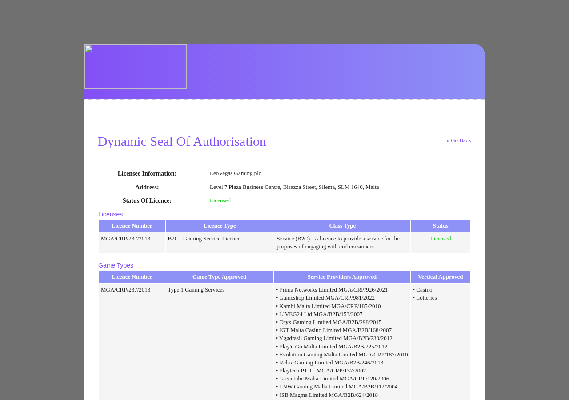This screenshot has height=400, width=569.
Task: Select the Casino vertical entry
Action: pos(423,290)
